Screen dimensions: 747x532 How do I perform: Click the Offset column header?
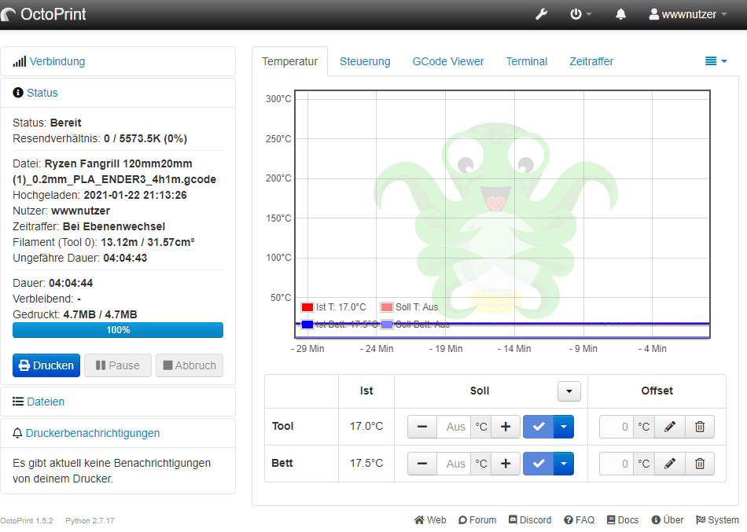point(657,391)
